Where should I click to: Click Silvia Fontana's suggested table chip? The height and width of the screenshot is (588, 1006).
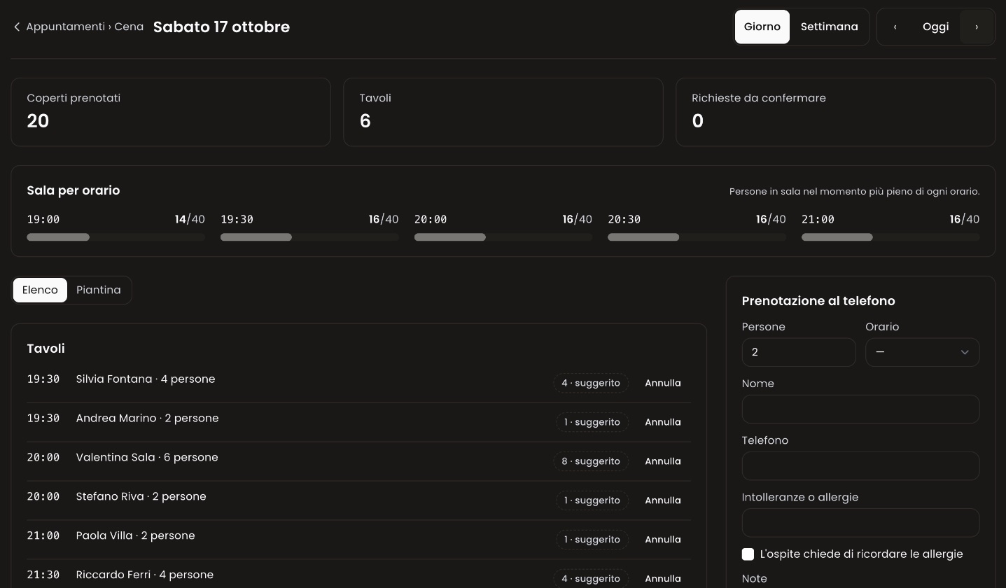pyautogui.click(x=591, y=383)
